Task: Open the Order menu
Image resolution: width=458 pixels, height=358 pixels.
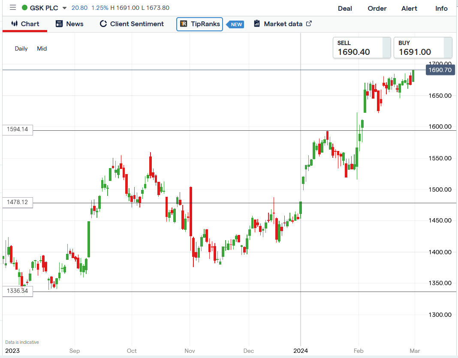Action: click(377, 9)
